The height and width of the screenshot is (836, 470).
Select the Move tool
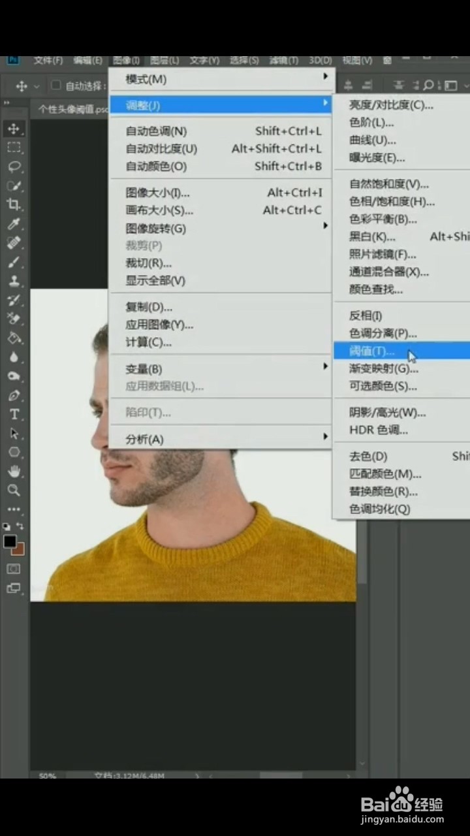click(14, 129)
